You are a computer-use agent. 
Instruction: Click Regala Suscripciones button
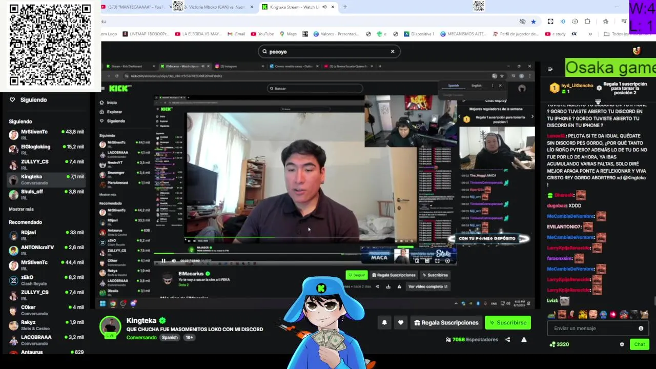tap(446, 322)
